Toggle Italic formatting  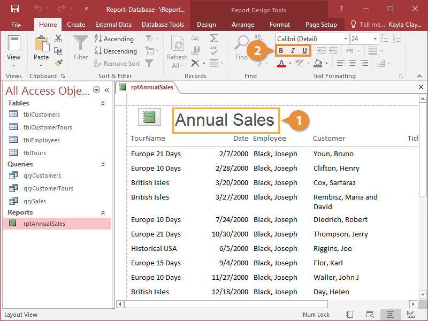click(x=293, y=51)
